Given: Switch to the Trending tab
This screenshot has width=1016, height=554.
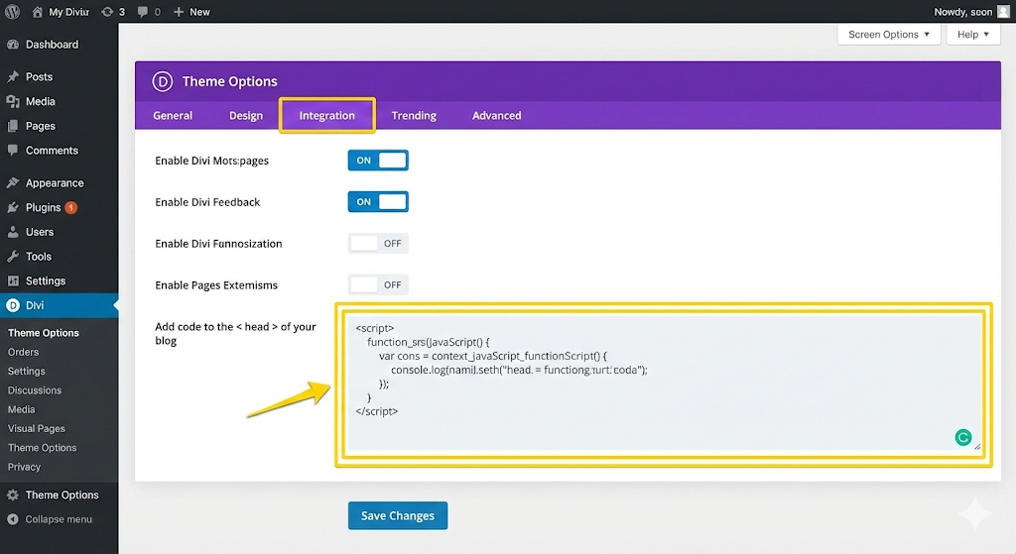Looking at the screenshot, I should [414, 115].
